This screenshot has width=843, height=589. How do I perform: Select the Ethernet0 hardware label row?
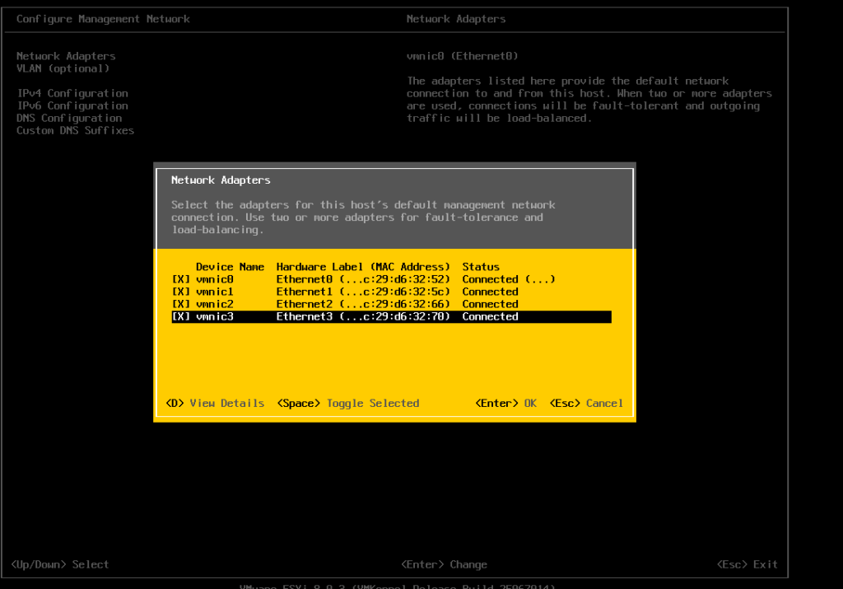tap(363, 279)
